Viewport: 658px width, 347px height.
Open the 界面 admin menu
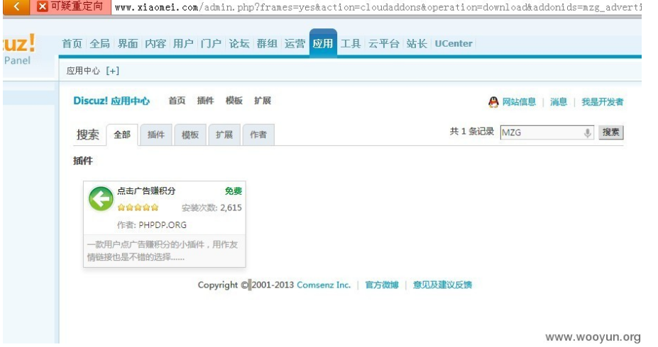(x=128, y=43)
